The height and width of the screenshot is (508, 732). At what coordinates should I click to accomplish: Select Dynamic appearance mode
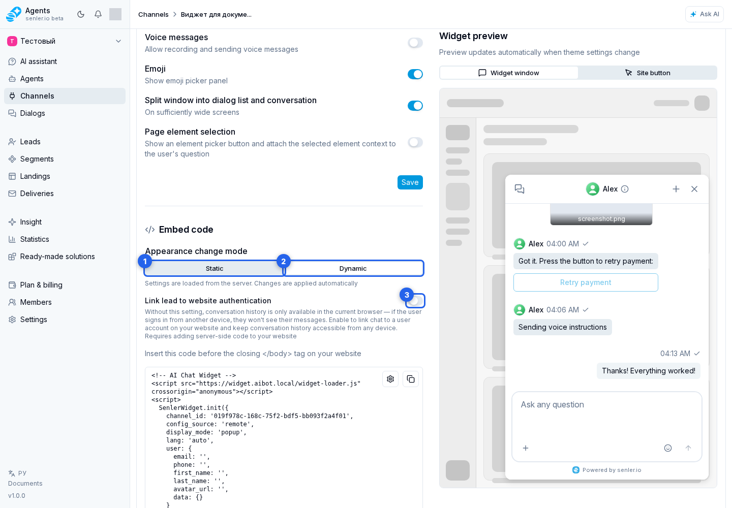click(x=353, y=268)
